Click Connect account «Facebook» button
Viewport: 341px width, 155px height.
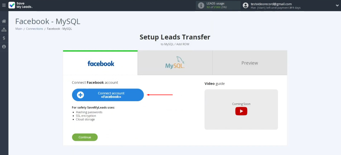[x=108, y=95]
